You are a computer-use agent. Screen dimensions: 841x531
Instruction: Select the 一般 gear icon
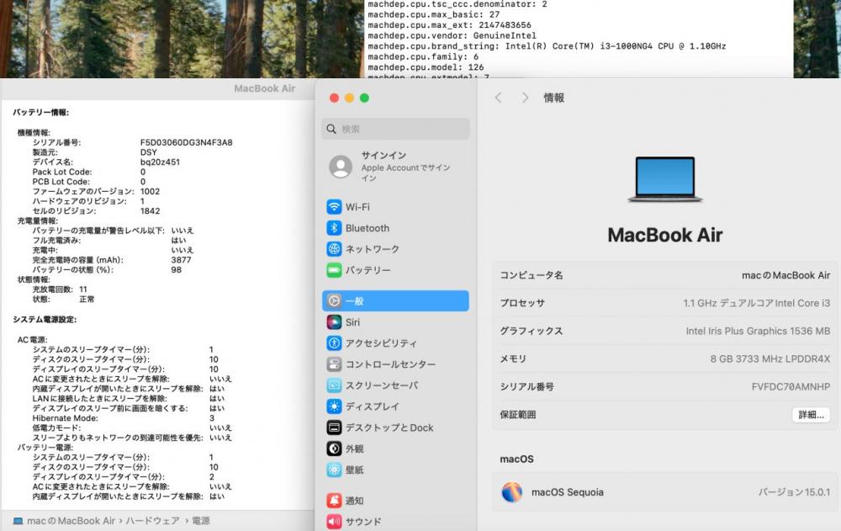334,301
